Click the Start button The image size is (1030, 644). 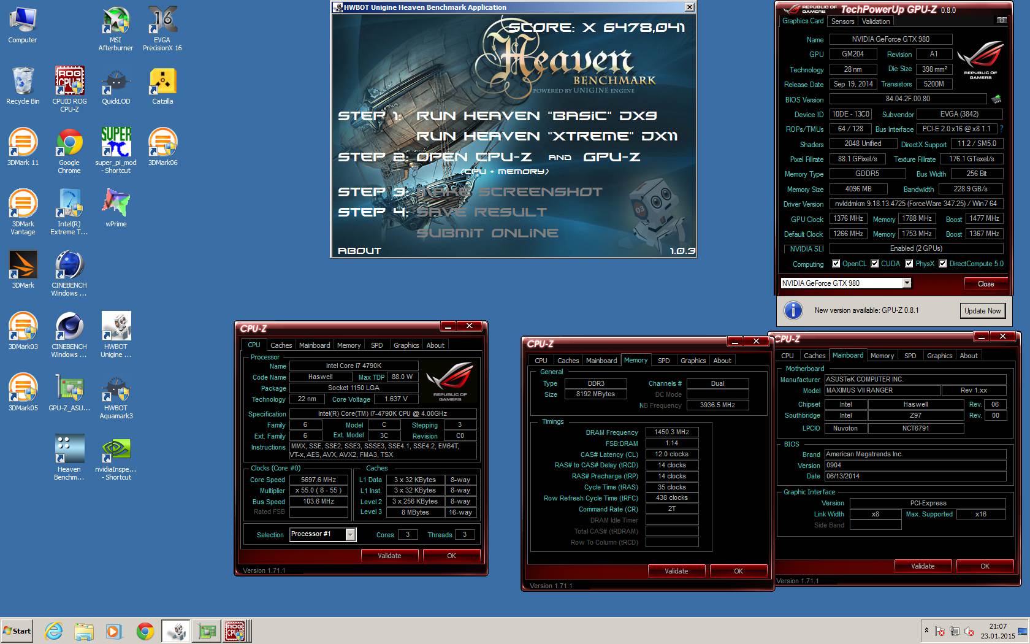(x=17, y=631)
